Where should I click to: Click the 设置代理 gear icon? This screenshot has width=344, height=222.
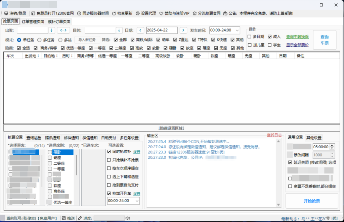tap(137, 13)
